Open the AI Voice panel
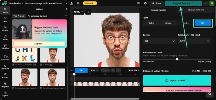Screen dimensions: 216x100 pos(5,76)
